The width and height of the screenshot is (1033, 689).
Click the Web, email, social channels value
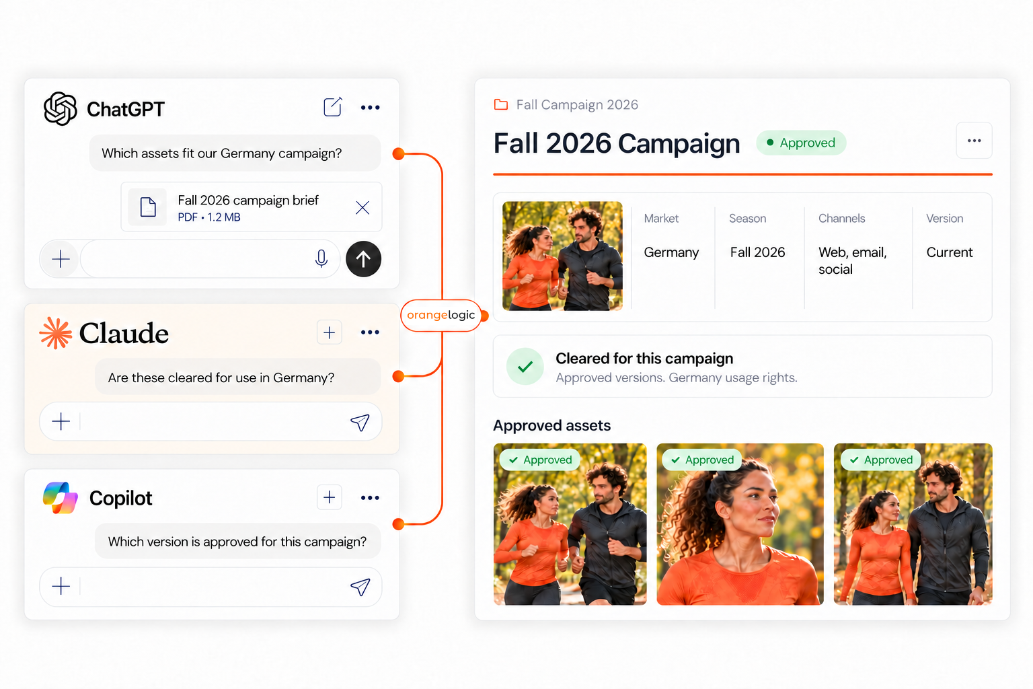coord(853,260)
